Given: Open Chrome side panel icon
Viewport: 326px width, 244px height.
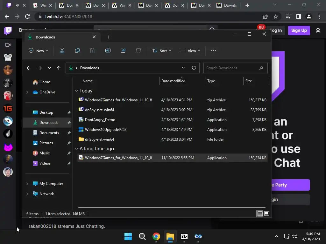Looking at the screenshot, I should tap(299, 17).
